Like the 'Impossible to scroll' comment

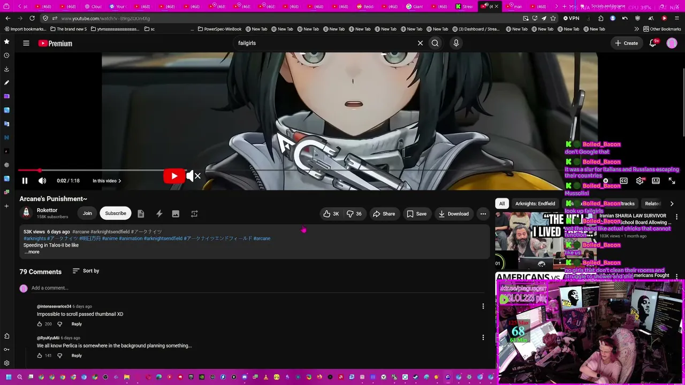coord(40,324)
